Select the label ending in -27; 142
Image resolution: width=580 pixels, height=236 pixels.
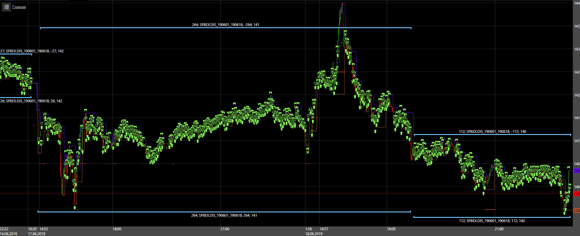pos(32,51)
